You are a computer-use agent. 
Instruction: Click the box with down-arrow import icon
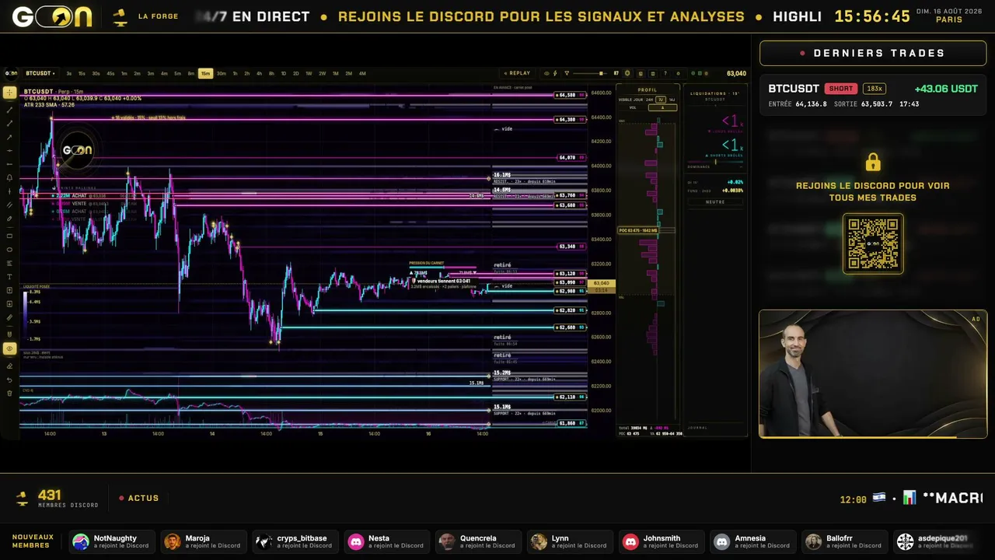9,304
